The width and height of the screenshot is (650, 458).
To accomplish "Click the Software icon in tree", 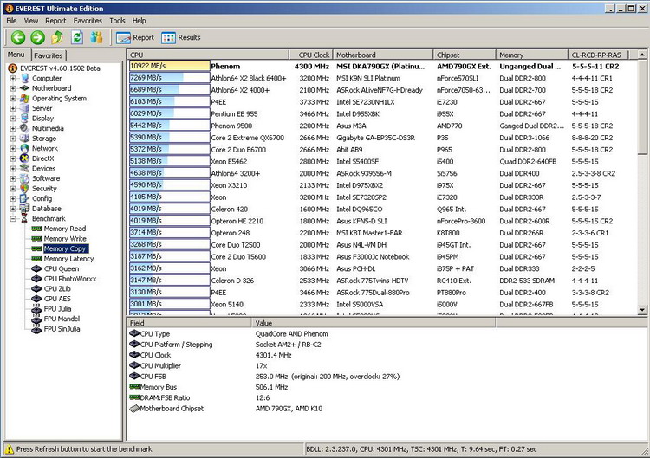I will 24,178.
